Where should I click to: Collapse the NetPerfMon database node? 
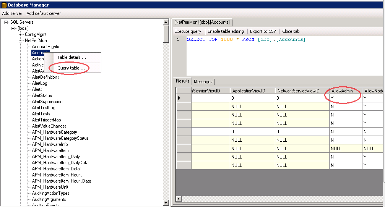[21, 40]
